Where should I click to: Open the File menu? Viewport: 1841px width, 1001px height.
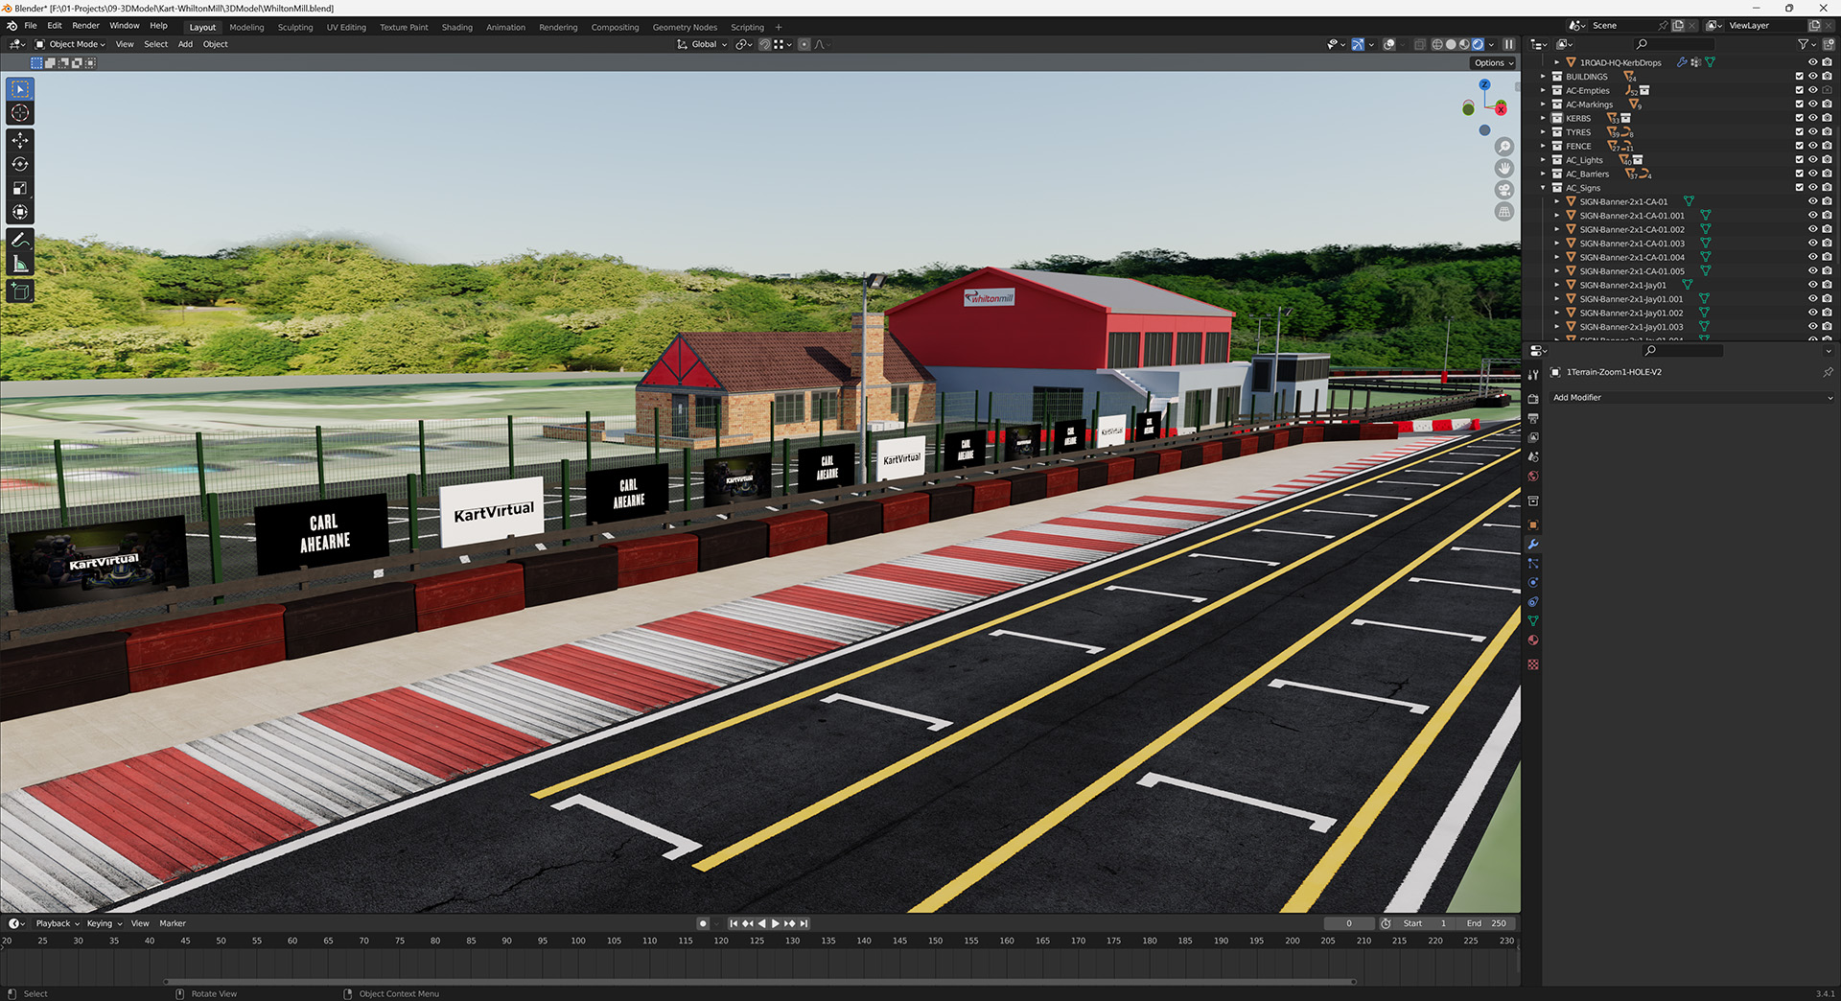tap(31, 26)
